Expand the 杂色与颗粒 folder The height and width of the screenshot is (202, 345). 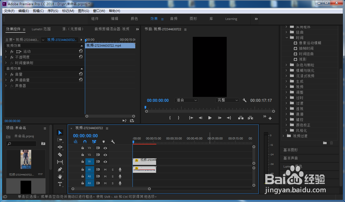pos(286,65)
